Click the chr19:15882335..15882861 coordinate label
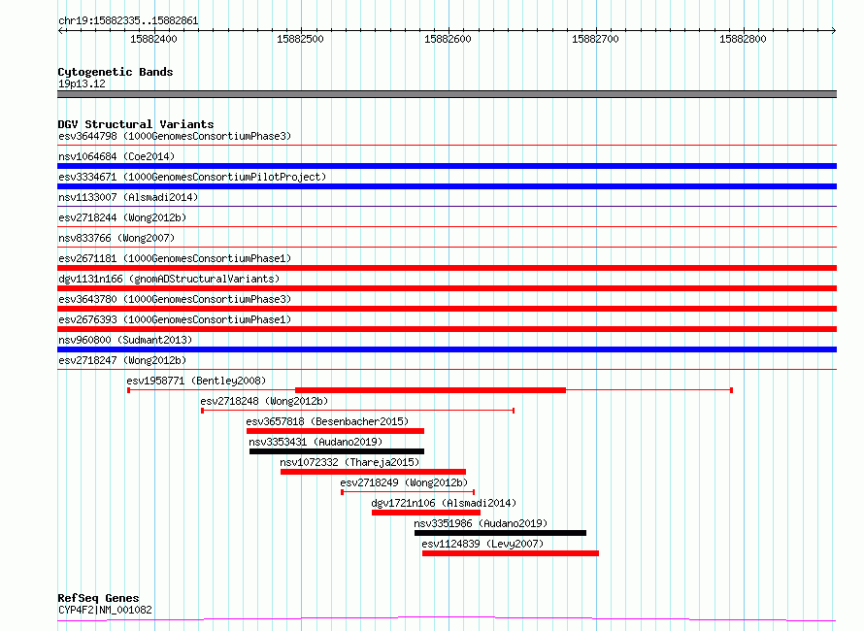This screenshot has width=864, height=631. (128, 21)
